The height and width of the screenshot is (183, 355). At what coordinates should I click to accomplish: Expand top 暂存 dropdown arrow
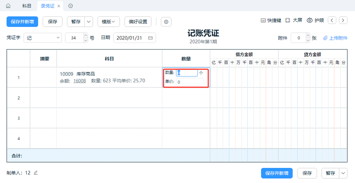coord(88,22)
